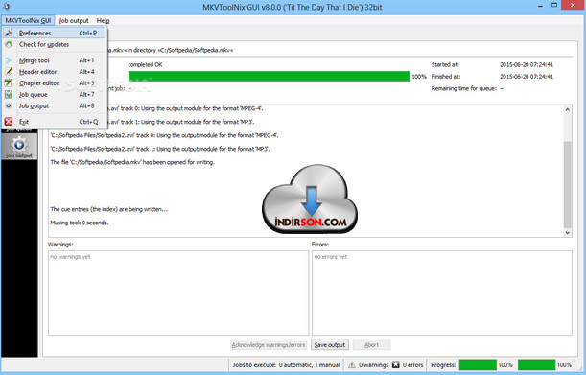Click the Abort button
The height and width of the screenshot is (375, 586).
click(371, 344)
